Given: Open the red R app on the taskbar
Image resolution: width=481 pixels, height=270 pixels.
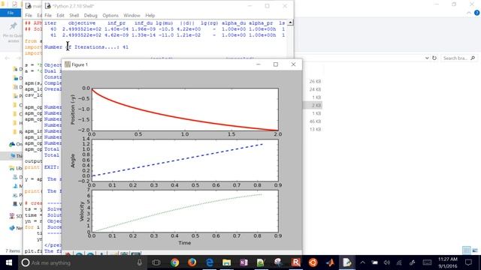Looking at the screenshot, I should point(295,262).
